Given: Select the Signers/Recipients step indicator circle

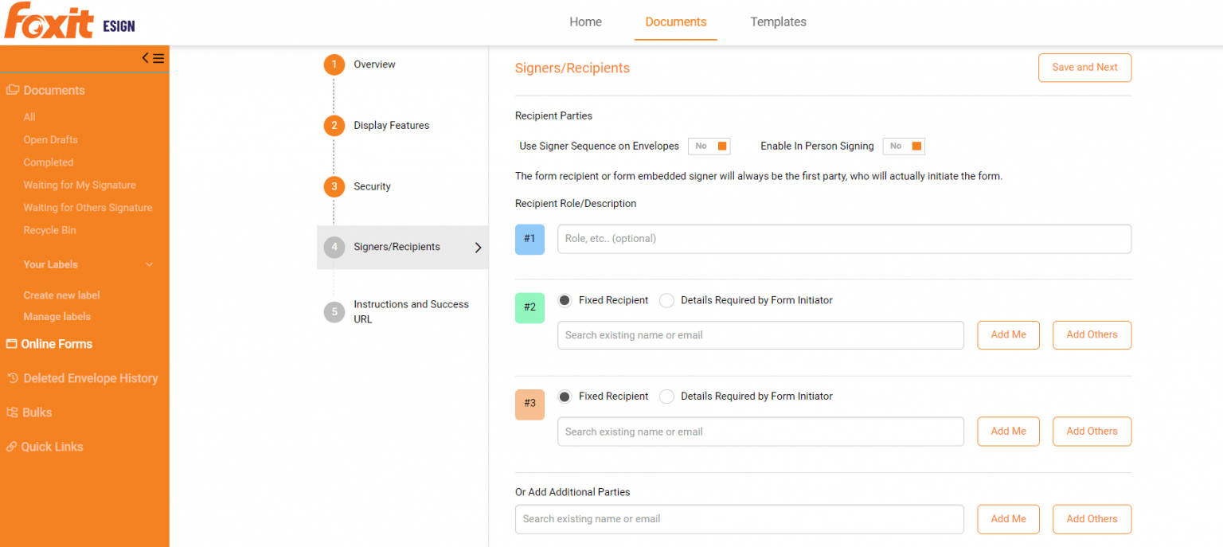Looking at the screenshot, I should tap(334, 247).
